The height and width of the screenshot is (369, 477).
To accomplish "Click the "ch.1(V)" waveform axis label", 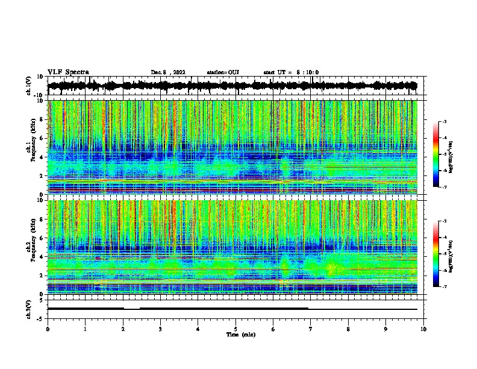I will pyautogui.click(x=29, y=86).
